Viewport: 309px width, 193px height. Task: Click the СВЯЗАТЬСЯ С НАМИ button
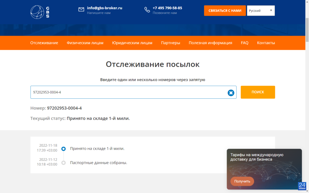click(225, 11)
